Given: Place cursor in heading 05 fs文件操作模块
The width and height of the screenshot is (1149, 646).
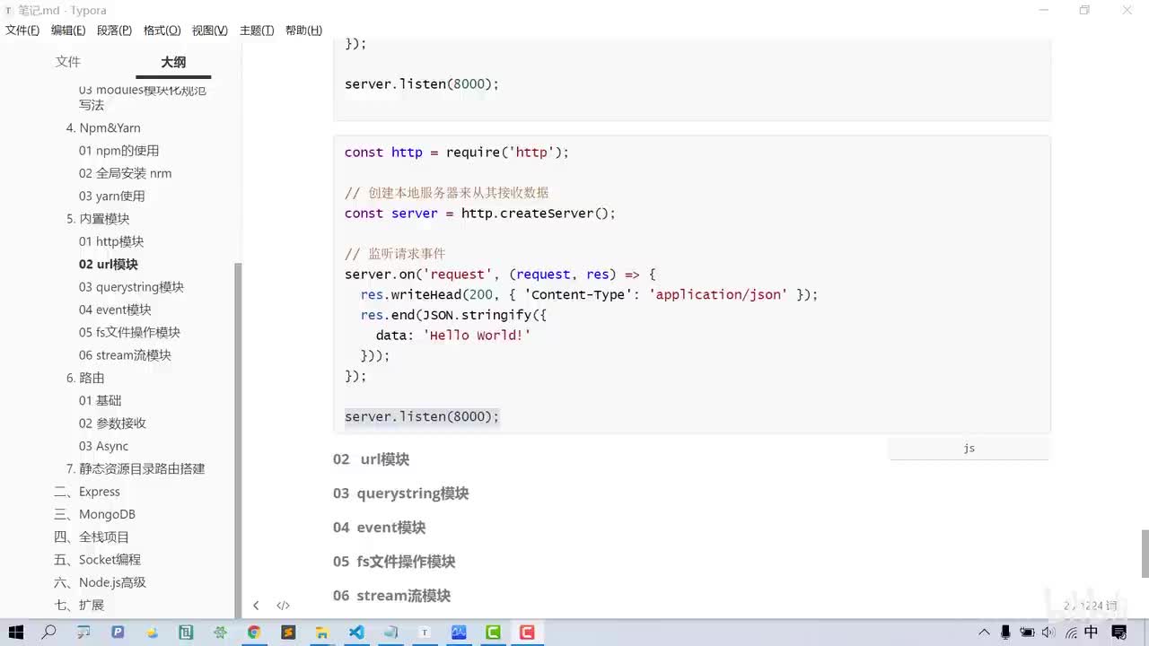Looking at the screenshot, I should [x=394, y=562].
